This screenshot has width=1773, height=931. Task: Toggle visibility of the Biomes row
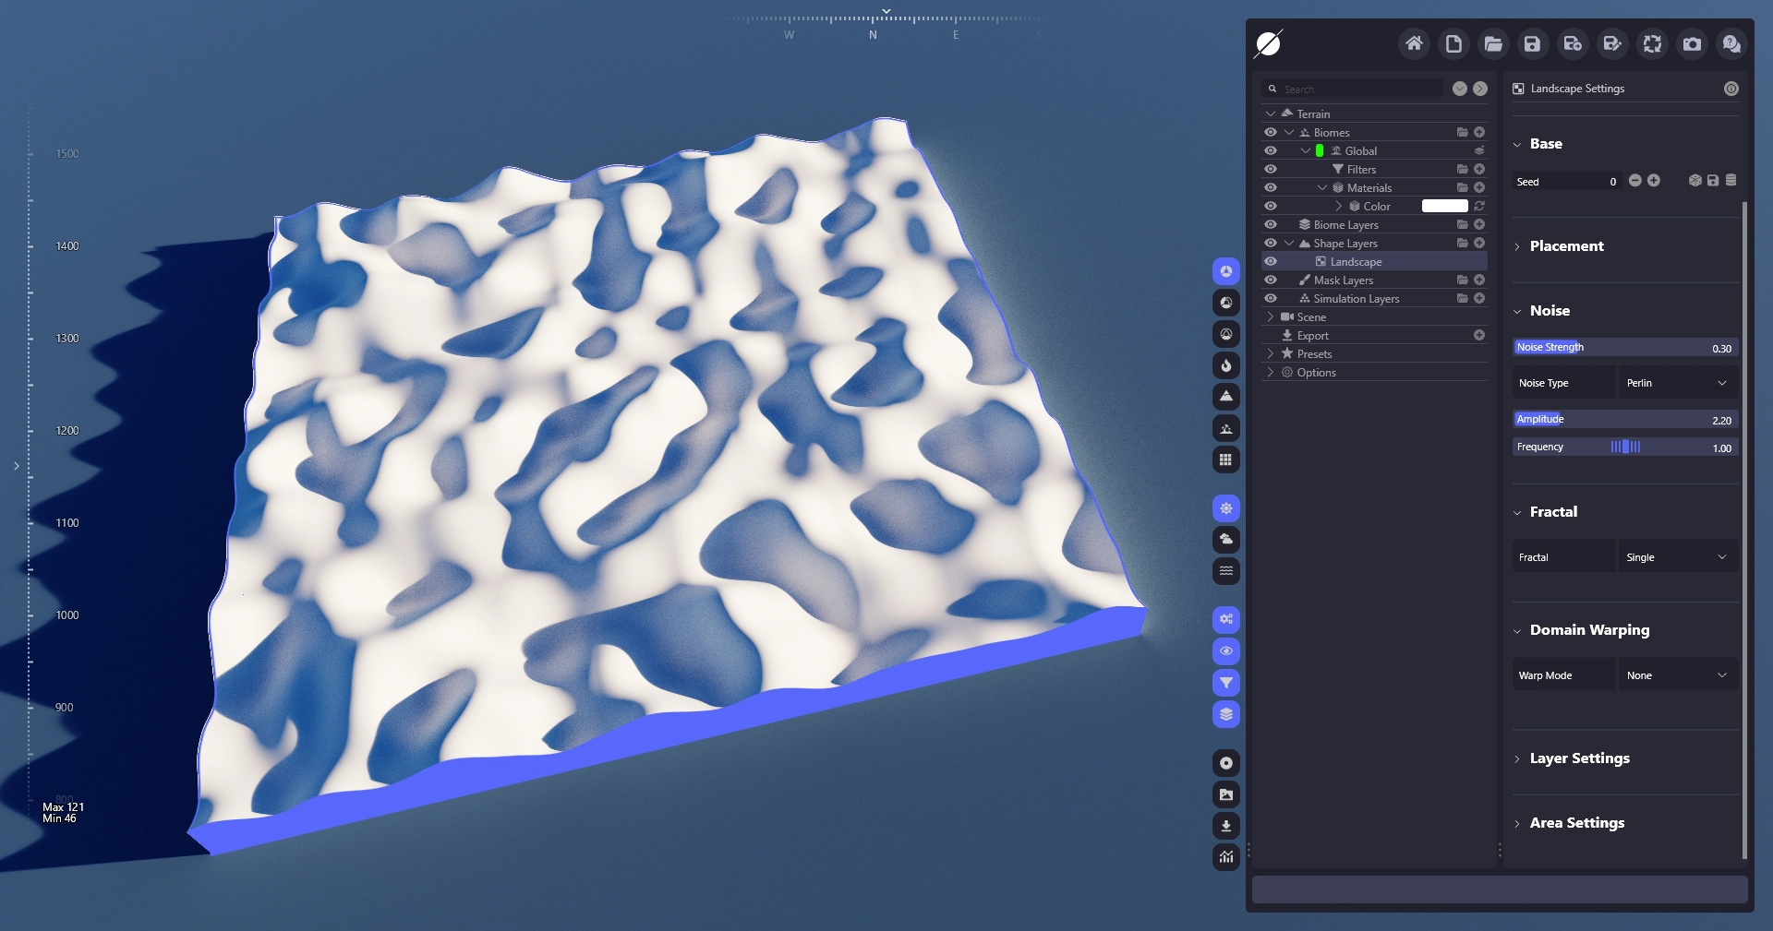1271,133
